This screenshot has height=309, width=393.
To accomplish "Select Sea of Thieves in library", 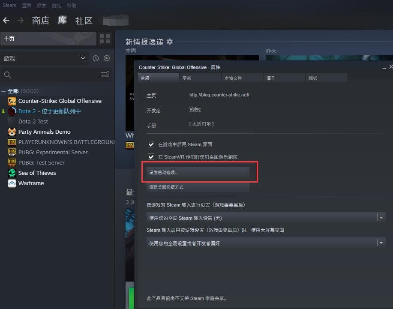I will click(x=37, y=173).
